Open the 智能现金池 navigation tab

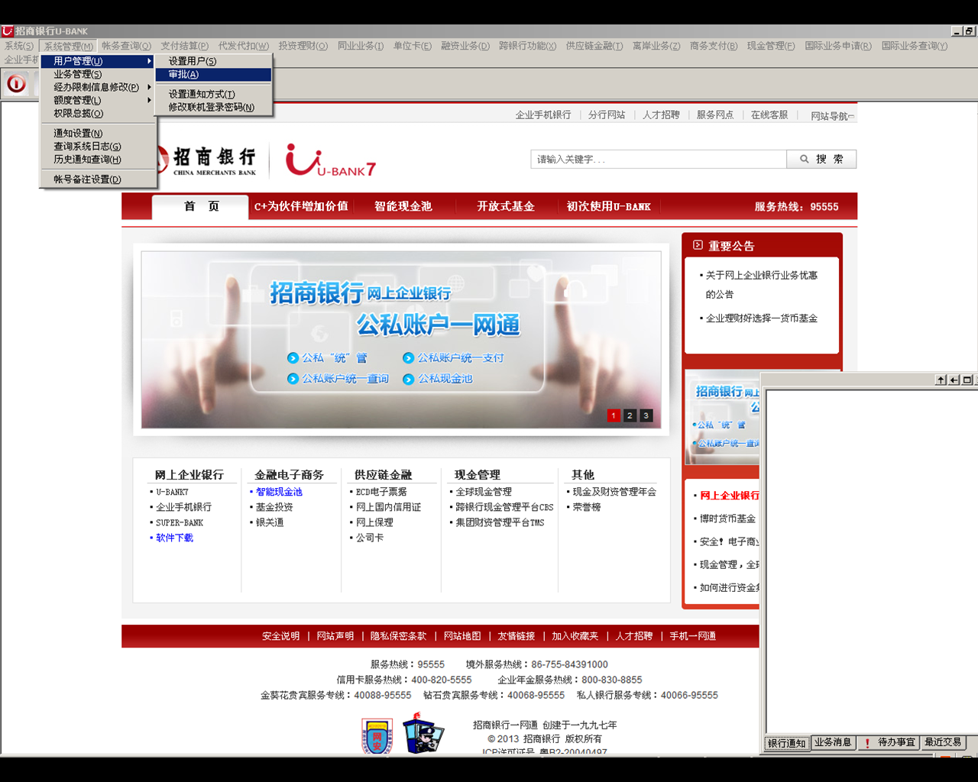[x=403, y=206]
